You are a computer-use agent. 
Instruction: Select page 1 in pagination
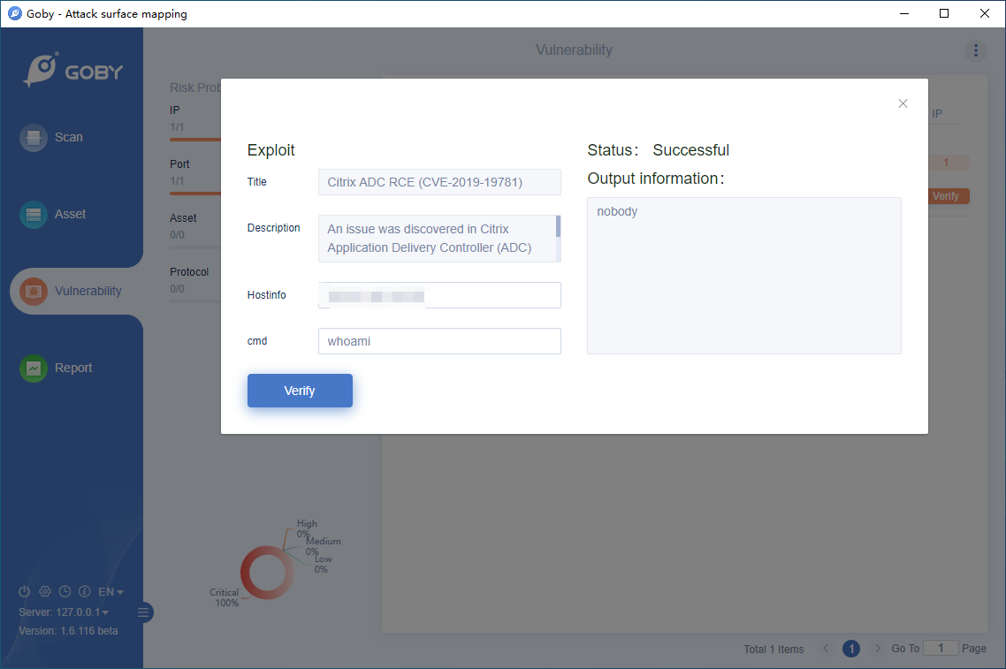click(851, 649)
